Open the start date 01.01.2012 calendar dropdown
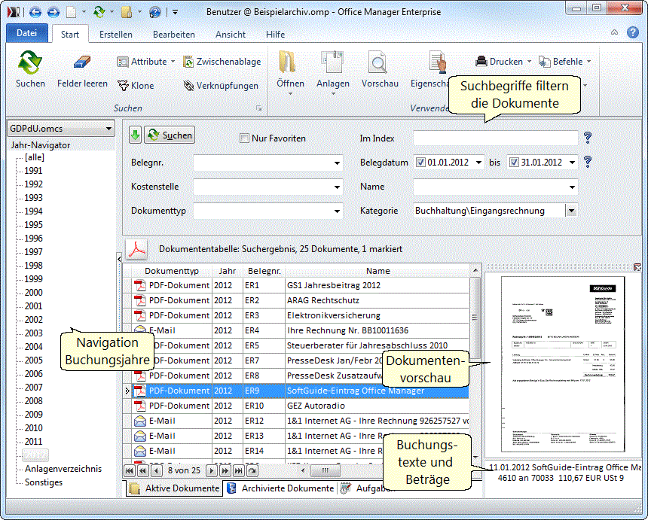648x520 pixels. click(x=478, y=163)
